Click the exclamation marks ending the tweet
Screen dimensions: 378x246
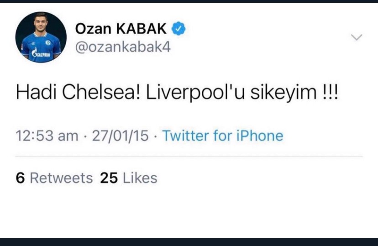(330, 93)
